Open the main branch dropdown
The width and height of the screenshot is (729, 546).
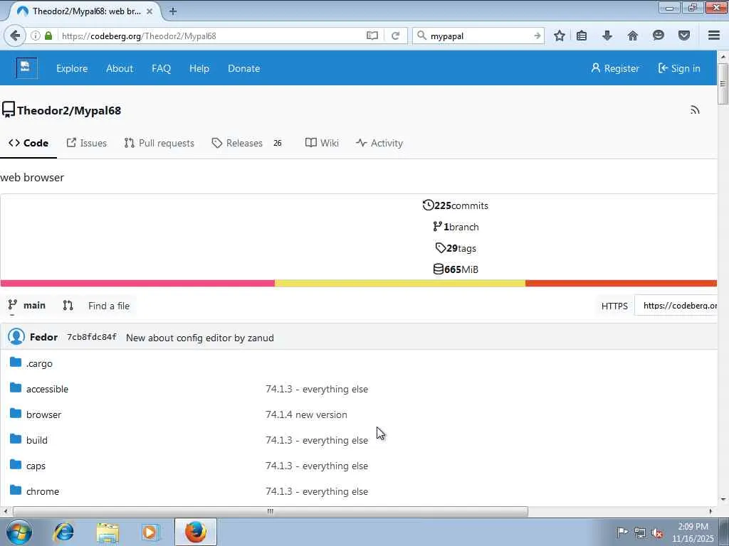pos(27,306)
